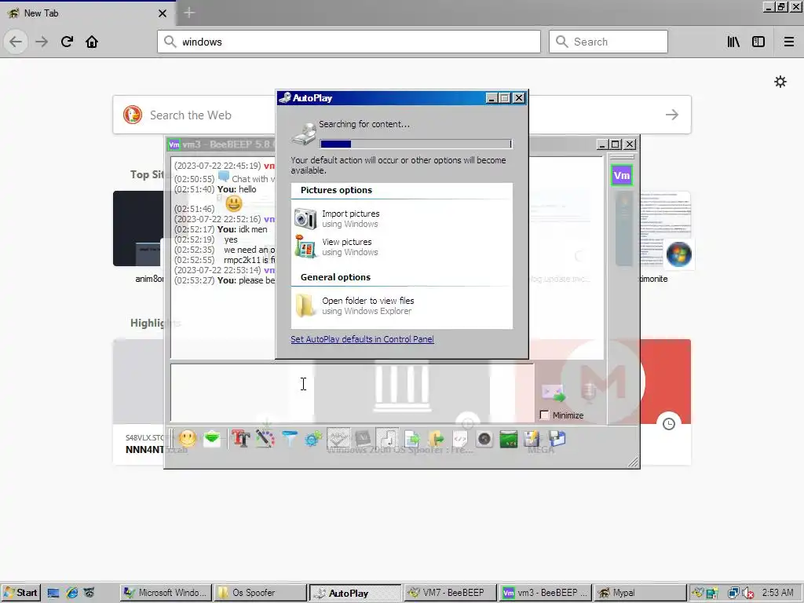Click the microphone voice message icon in BeeBEEP
Screen dimensions: 804x603
pyautogui.click(x=588, y=393)
